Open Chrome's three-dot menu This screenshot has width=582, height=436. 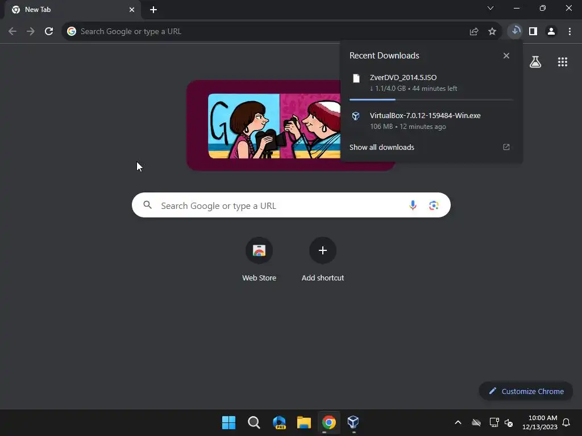point(569,32)
